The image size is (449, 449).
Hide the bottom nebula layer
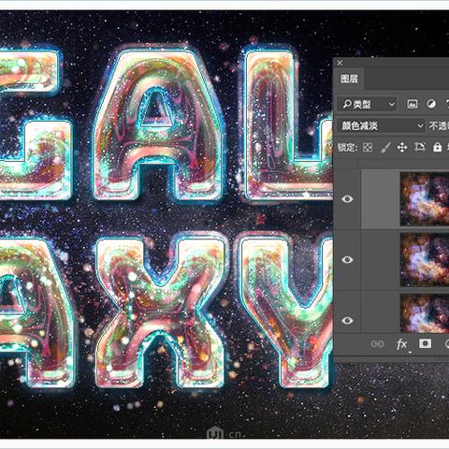click(347, 320)
